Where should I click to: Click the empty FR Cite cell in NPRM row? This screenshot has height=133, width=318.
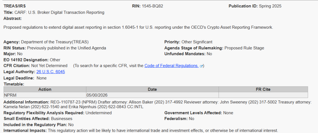point(263,95)
